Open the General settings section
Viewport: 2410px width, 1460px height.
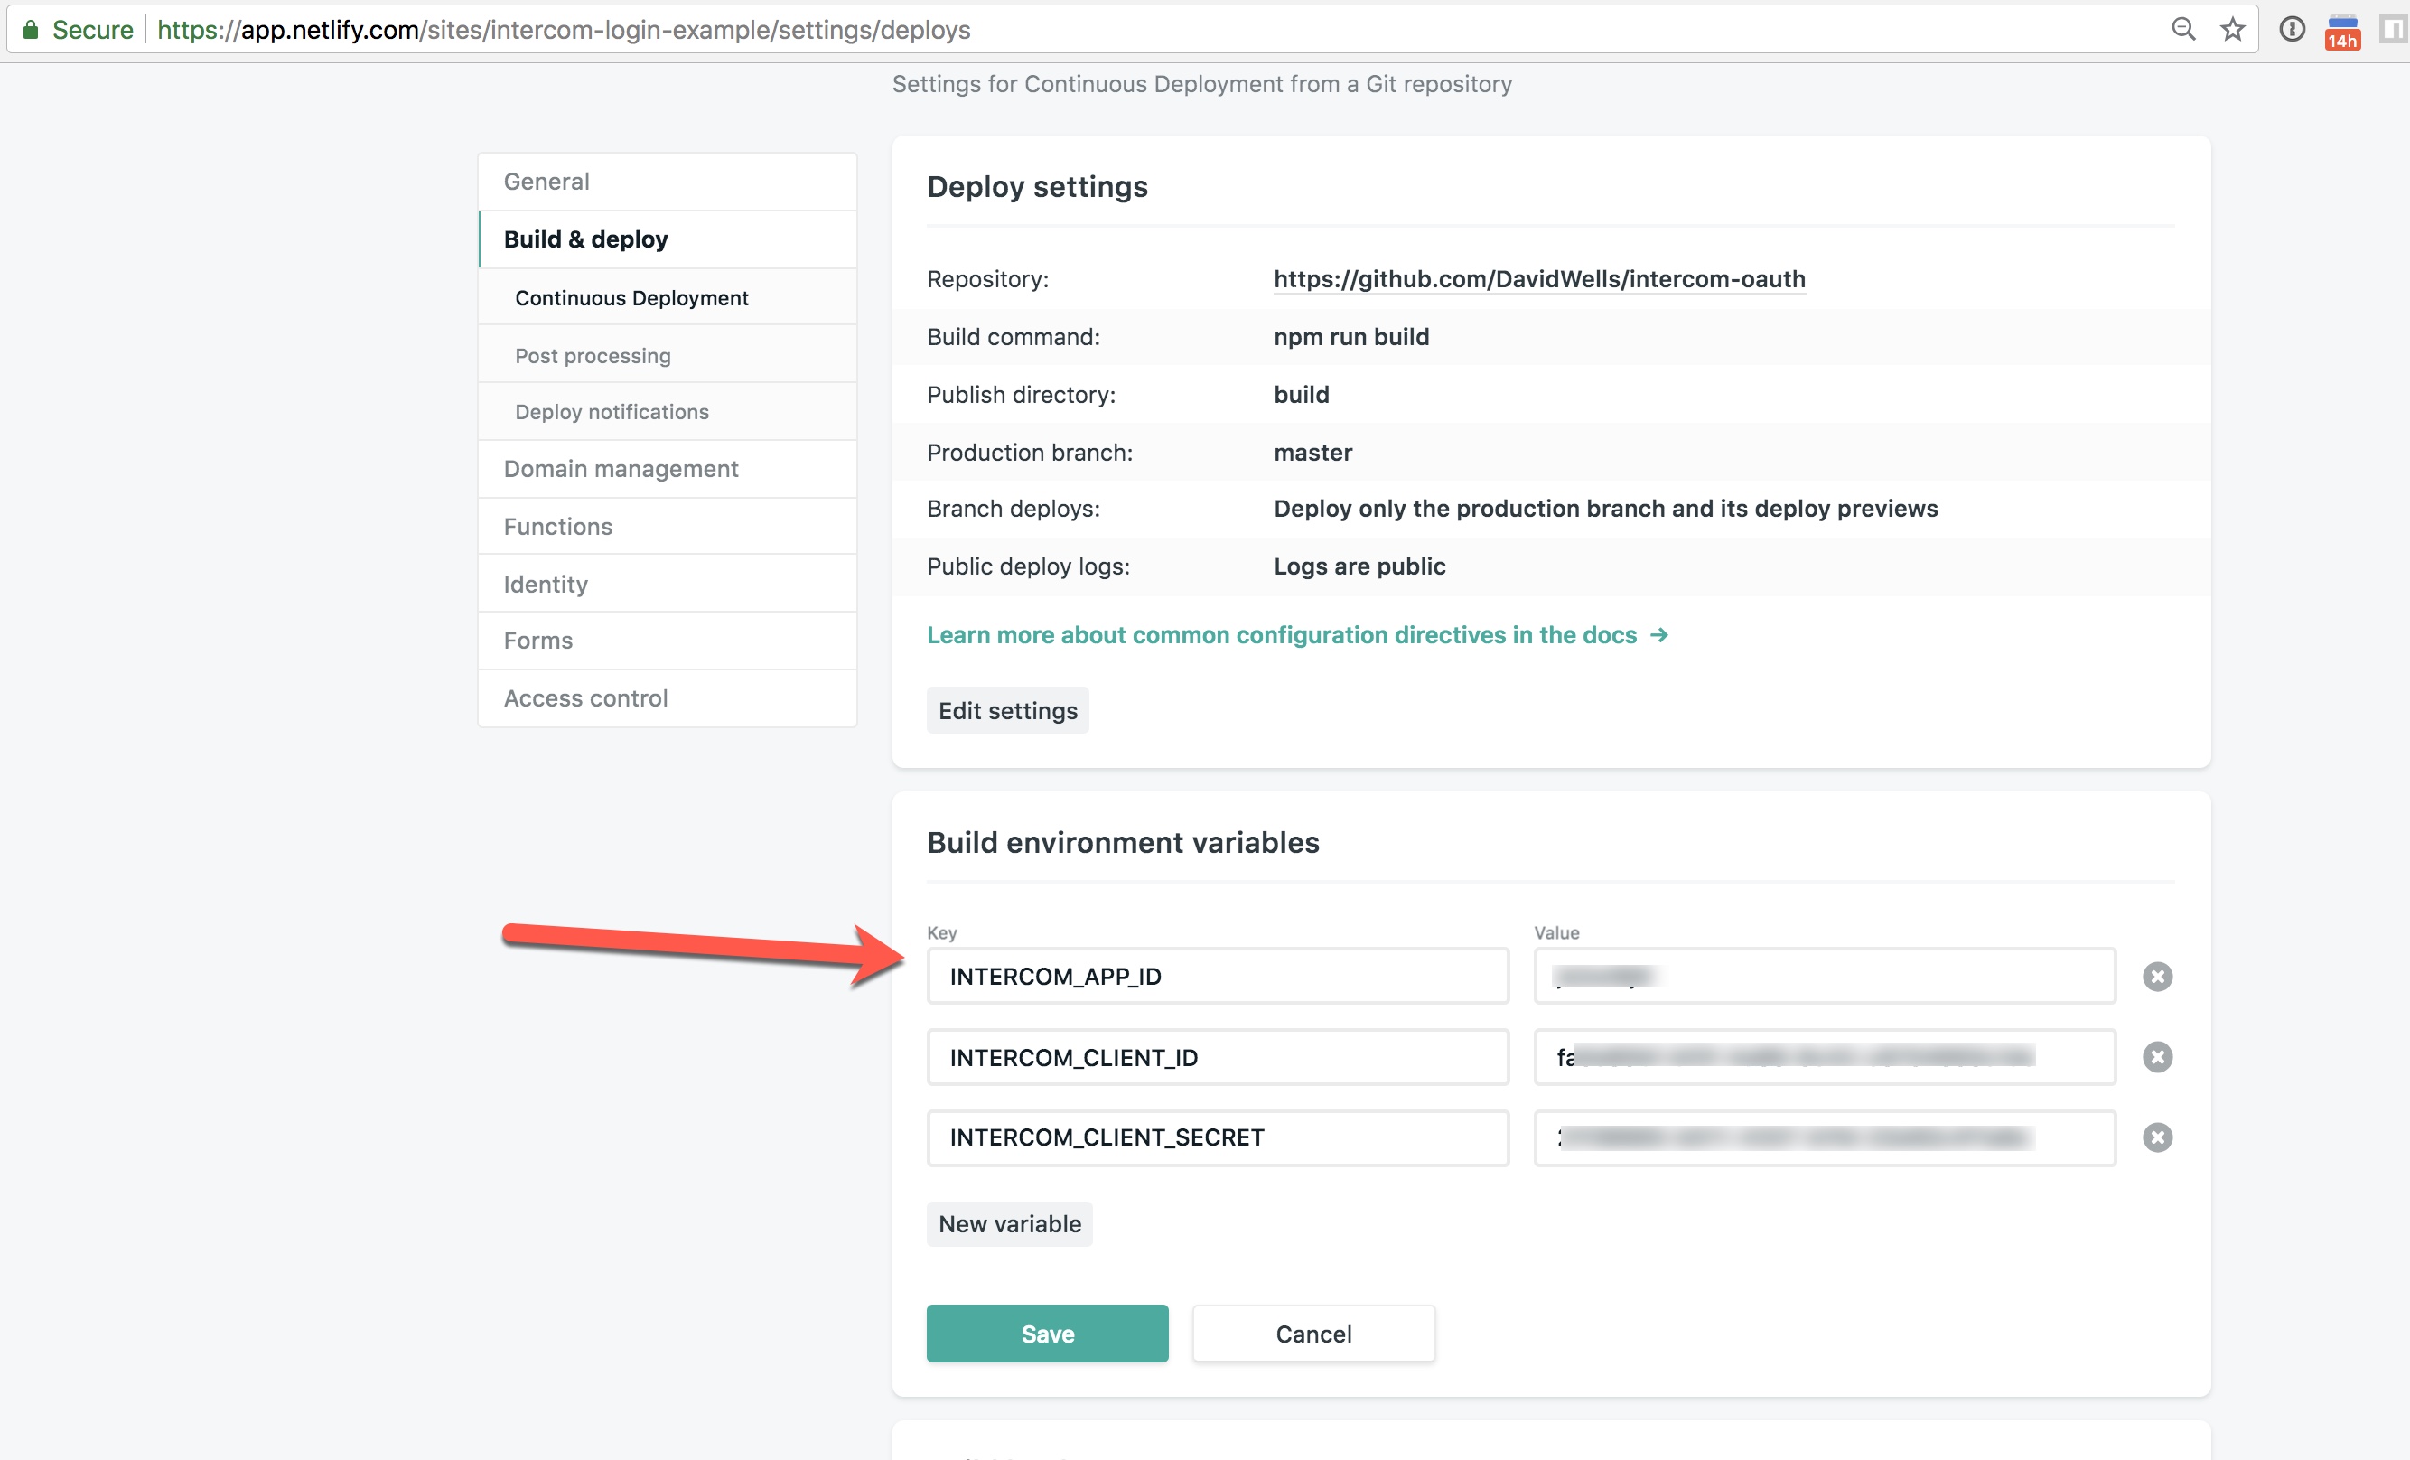667,181
